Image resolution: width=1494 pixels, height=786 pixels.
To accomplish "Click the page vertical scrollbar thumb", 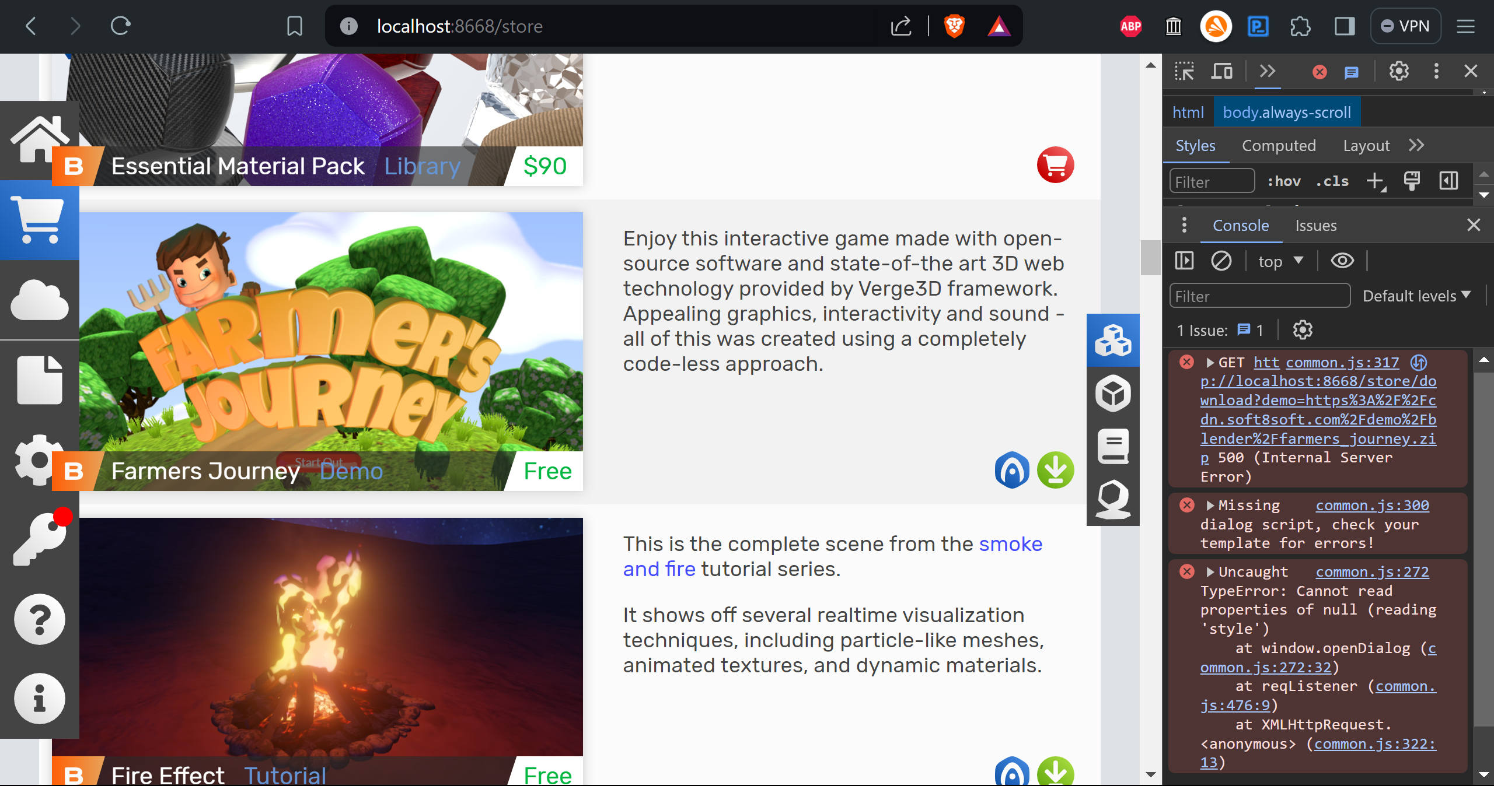I will 1150,257.
